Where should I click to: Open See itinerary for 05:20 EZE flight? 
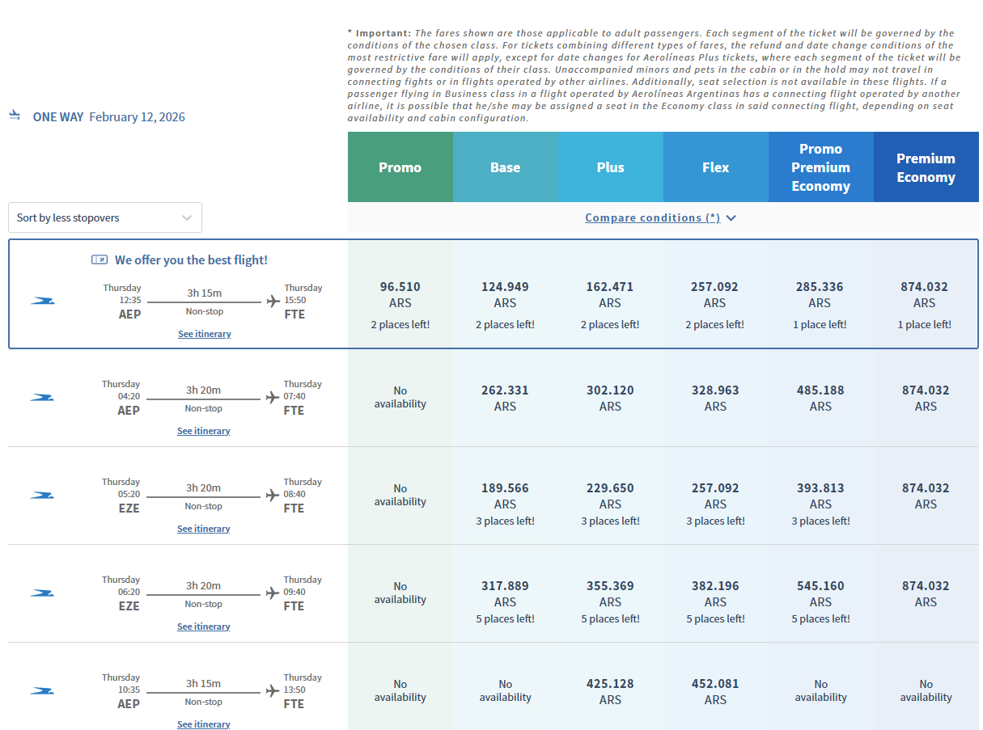click(204, 529)
